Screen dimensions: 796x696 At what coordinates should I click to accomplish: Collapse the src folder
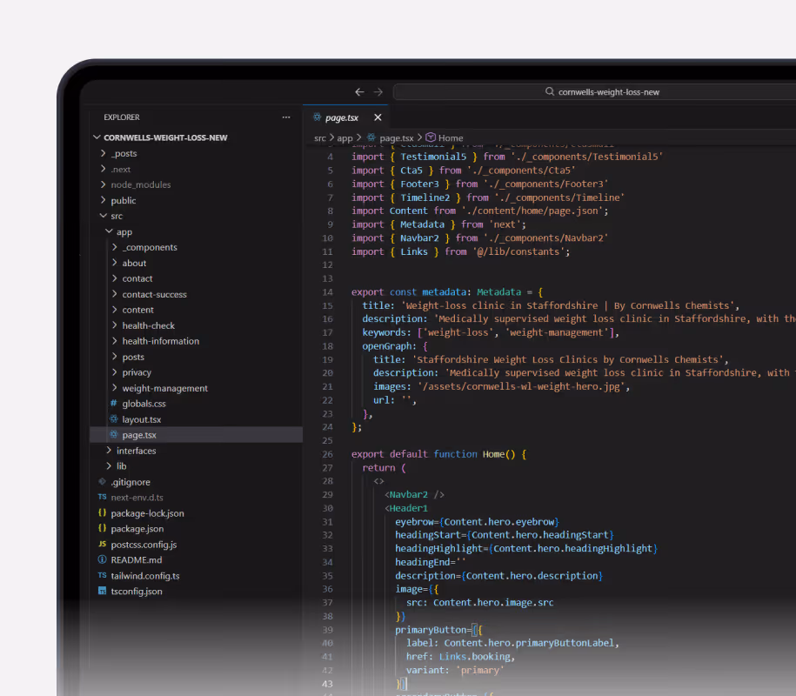coord(103,216)
